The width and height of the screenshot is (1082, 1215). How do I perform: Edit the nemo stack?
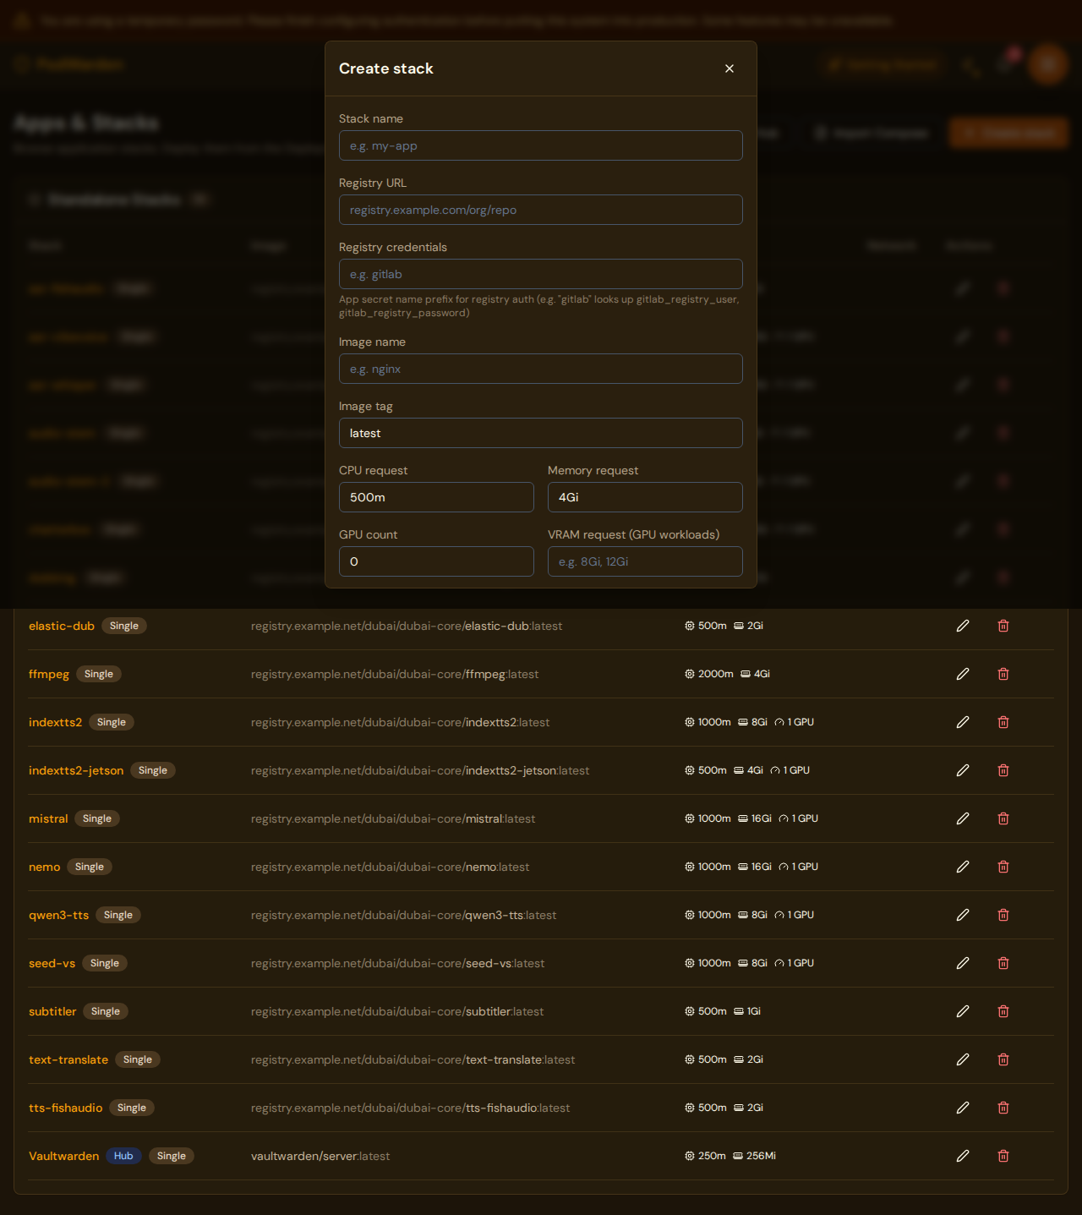[963, 867]
